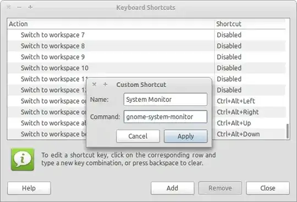The height and width of the screenshot is (202, 297).
Task: Cancel the custom shortcut dialog
Action: tap(138, 136)
